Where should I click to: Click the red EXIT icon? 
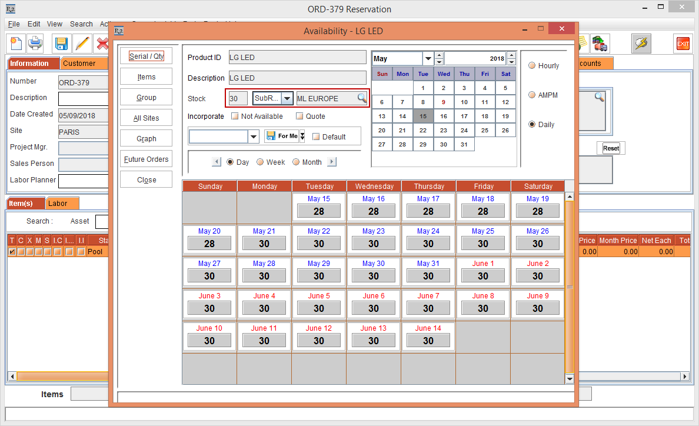683,44
